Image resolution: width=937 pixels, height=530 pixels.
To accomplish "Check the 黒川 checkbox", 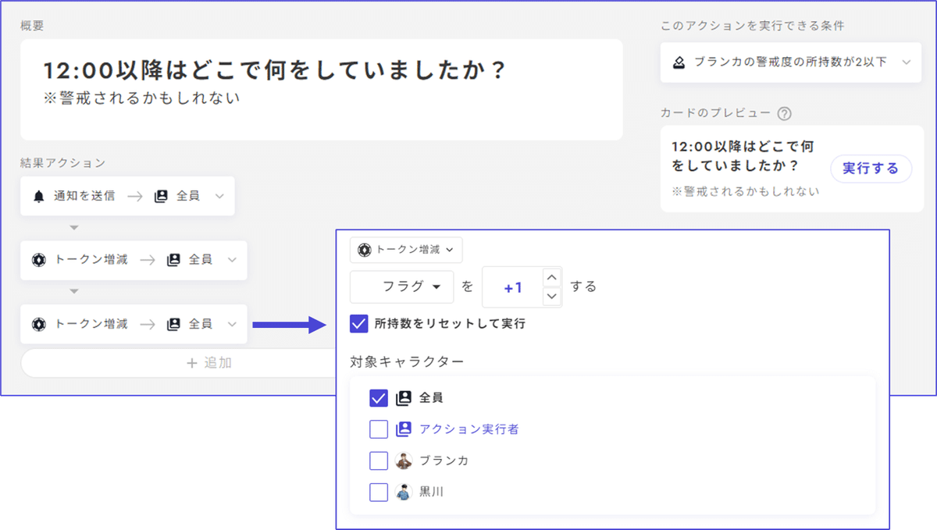I will click(x=379, y=493).
